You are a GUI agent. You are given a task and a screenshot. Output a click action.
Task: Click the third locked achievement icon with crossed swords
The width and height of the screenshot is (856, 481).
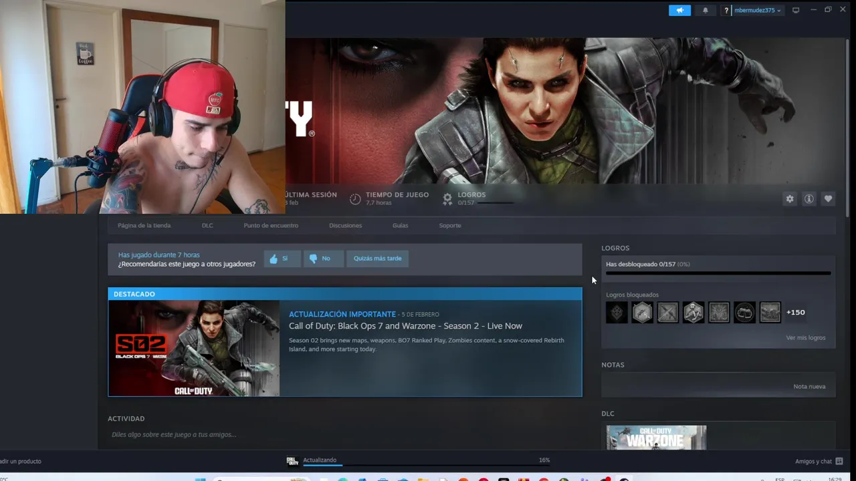pyautogui.click(x=667, y=312)
